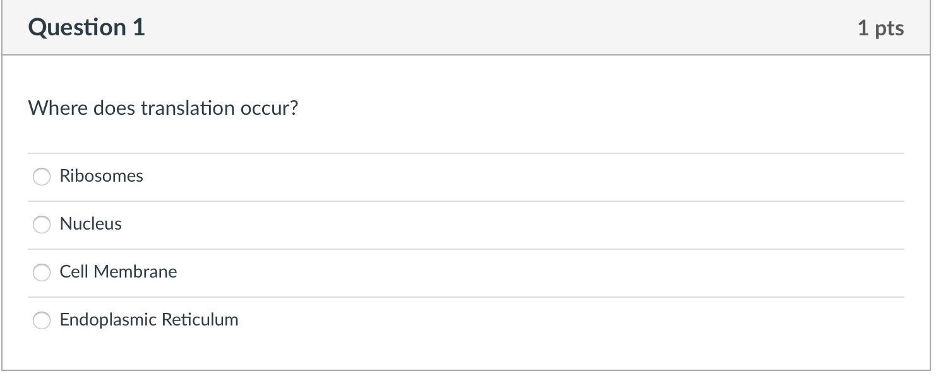Click the Question 1 heading
This screenshot has width=936, height=381.
tap(87, 28)
